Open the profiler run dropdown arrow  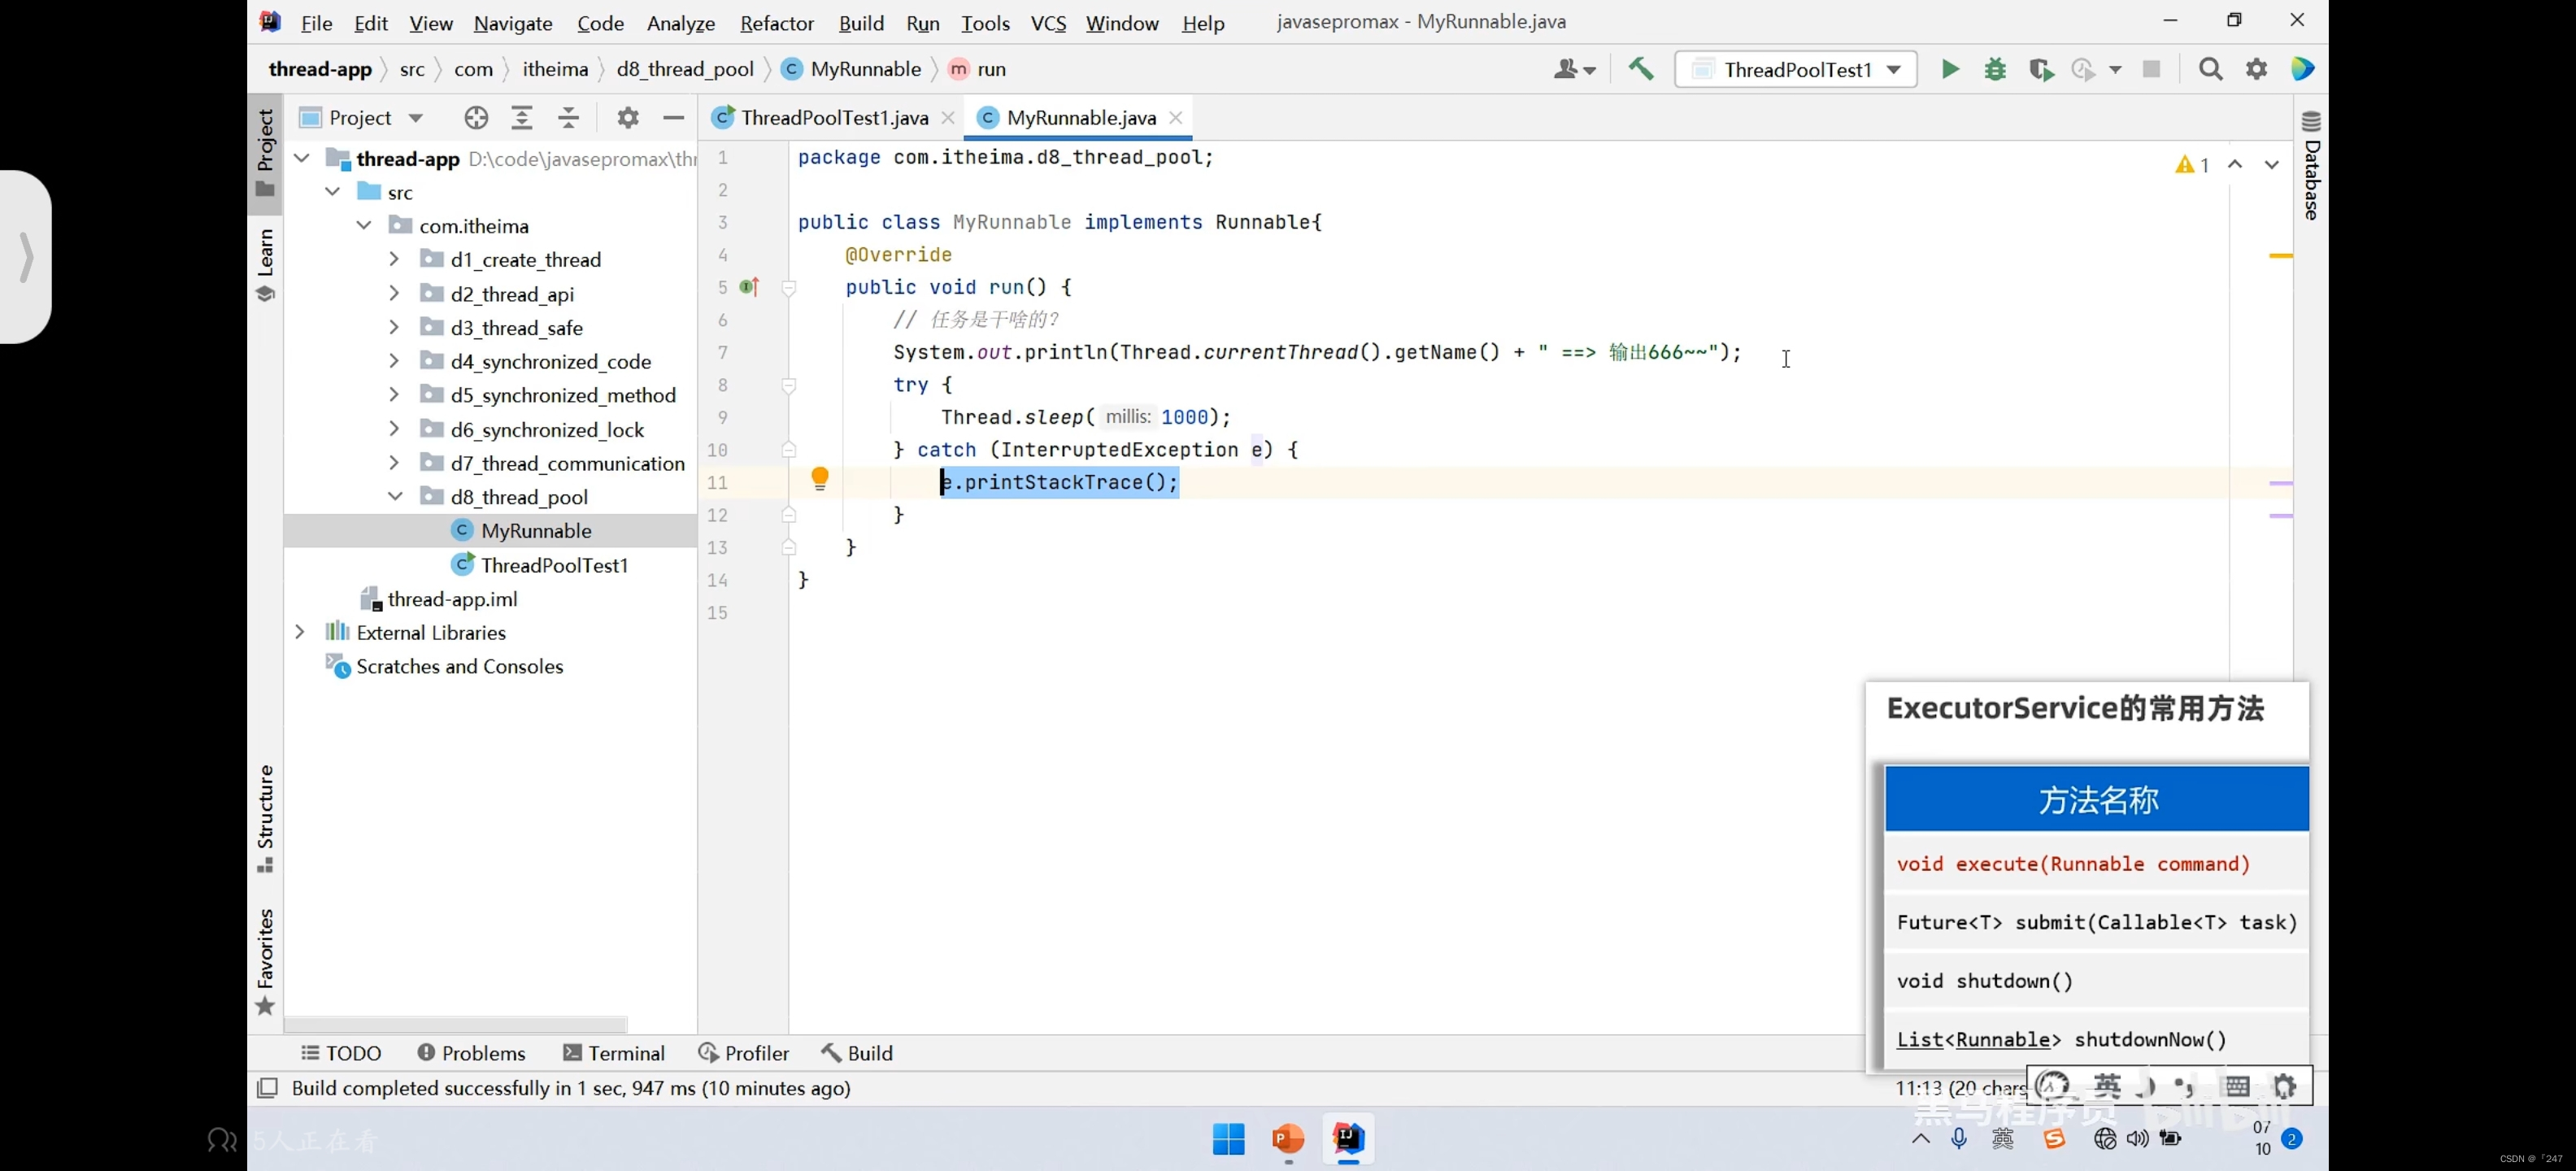(x=2114, y=70)
